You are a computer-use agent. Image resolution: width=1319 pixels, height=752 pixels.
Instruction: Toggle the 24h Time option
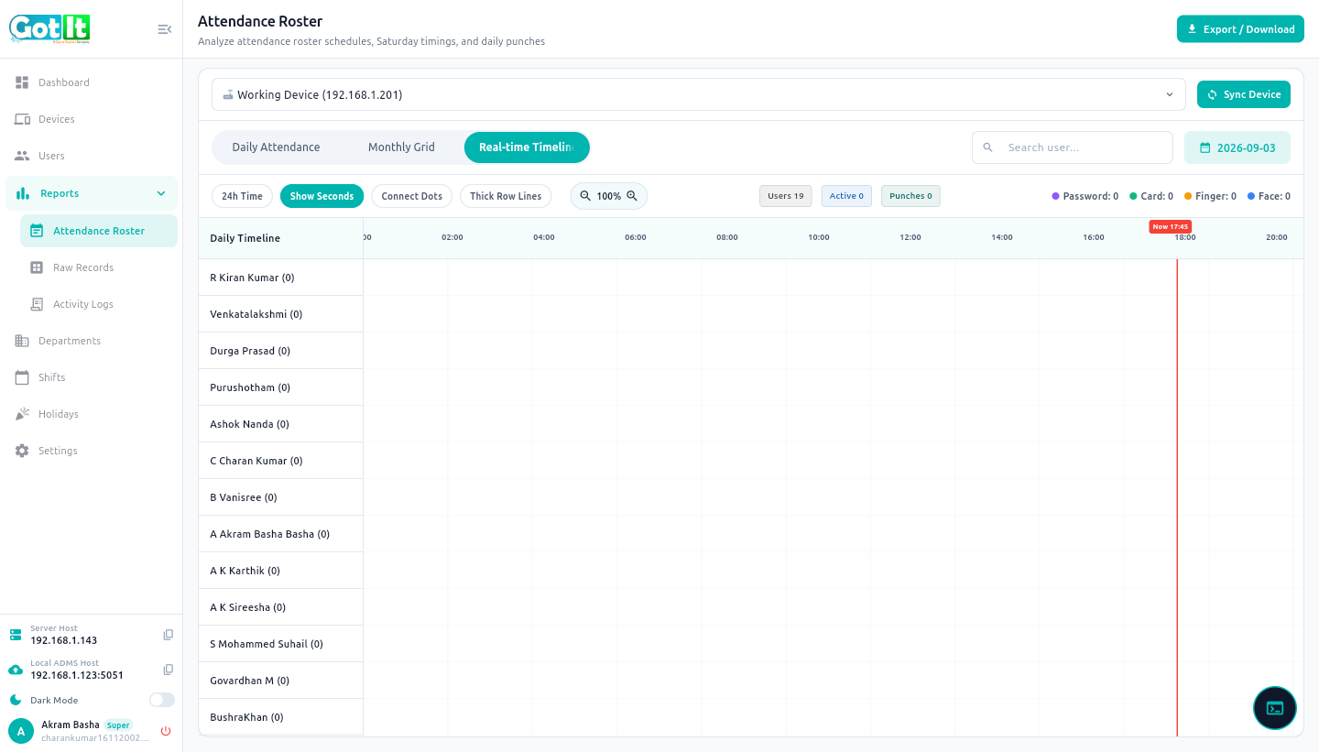point(242,196)
